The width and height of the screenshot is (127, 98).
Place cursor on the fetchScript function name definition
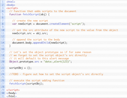tap(31, 14)
